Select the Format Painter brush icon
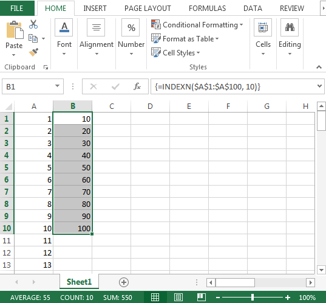Image resolution: width=326 pixels, height=303 pixels. (33, 52)
